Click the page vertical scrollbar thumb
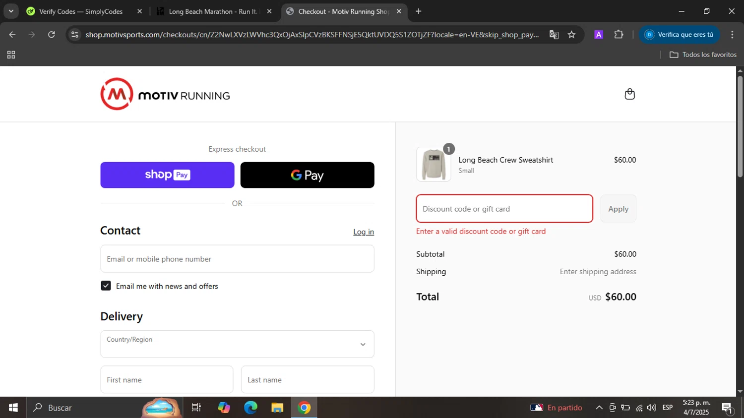The width and height of the screenshot is (744, 418). [740, 126]
